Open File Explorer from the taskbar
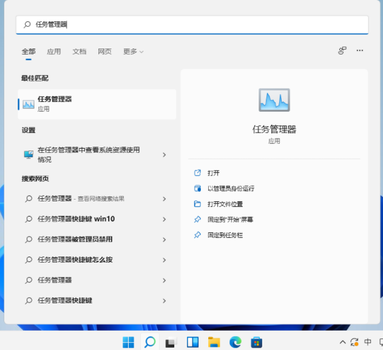 pyautogui.click(x=214, y=342)
